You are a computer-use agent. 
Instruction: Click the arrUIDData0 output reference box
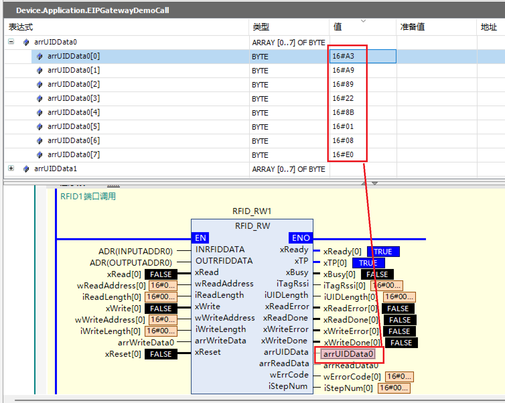coord(349,353)
